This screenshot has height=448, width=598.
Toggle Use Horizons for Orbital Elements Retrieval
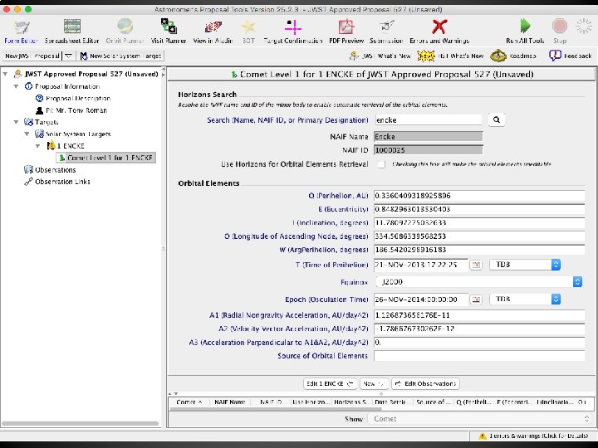381,164
